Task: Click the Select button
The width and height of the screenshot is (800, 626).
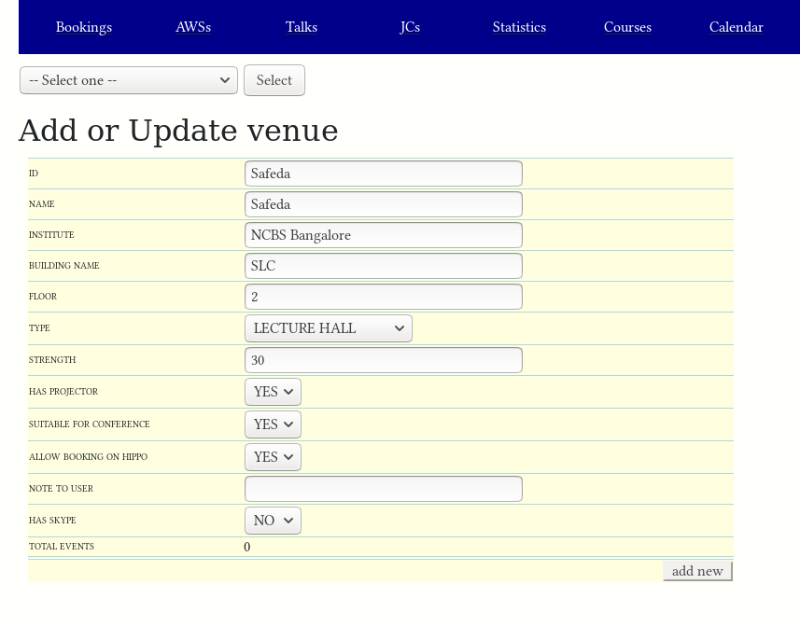Action: 274,80
